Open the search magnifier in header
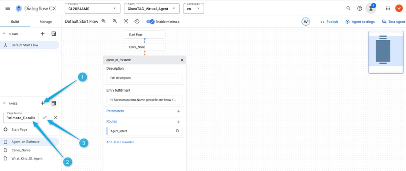This screenshot has width=406, height=171. pyautogui.click(x=349, y=8)
